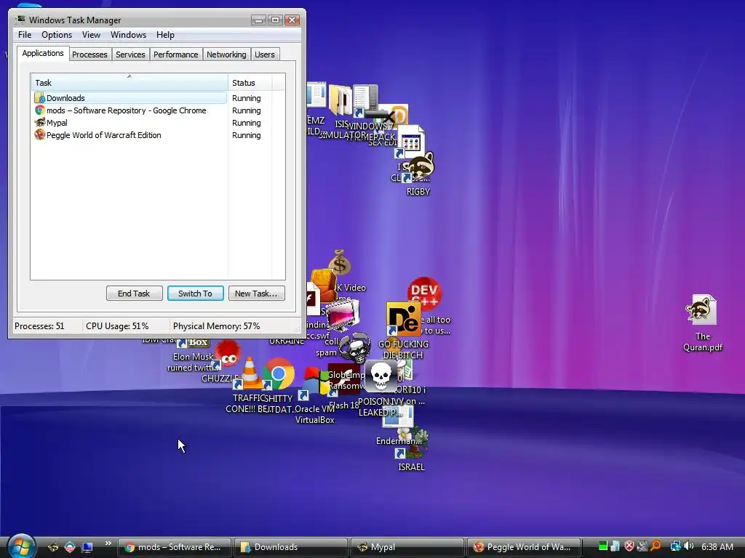745x558 pixels.
Task: Click the 6:38 AM taskbar clock
Action: pyautogui.click(x=717, y=547)
